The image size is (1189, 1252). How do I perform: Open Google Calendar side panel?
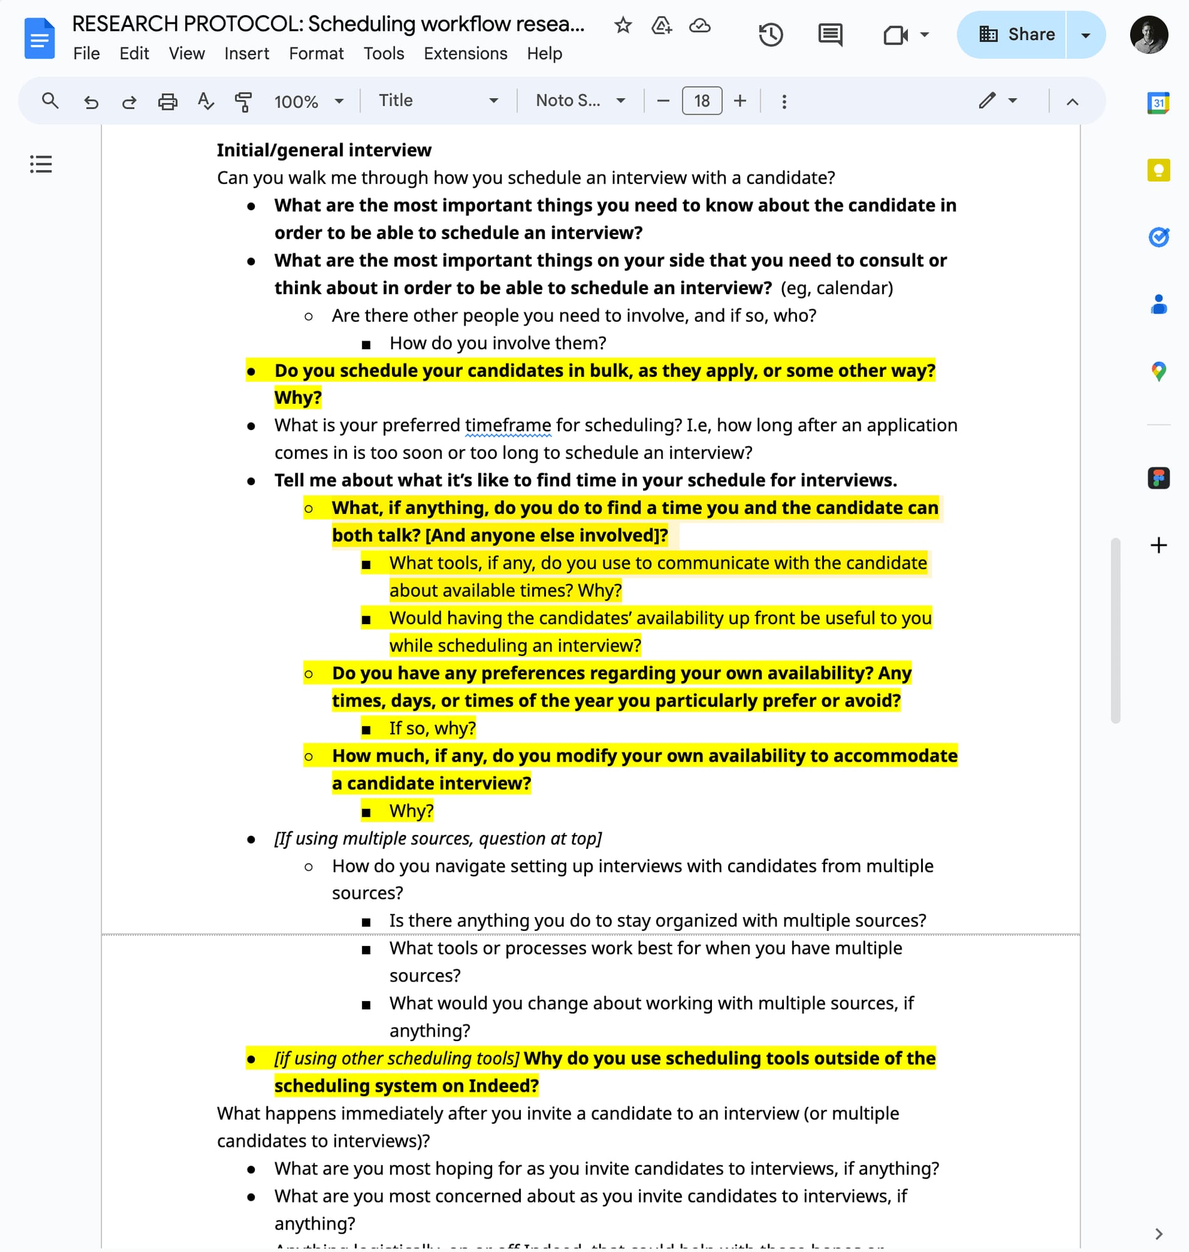[x=1158, y=103]
